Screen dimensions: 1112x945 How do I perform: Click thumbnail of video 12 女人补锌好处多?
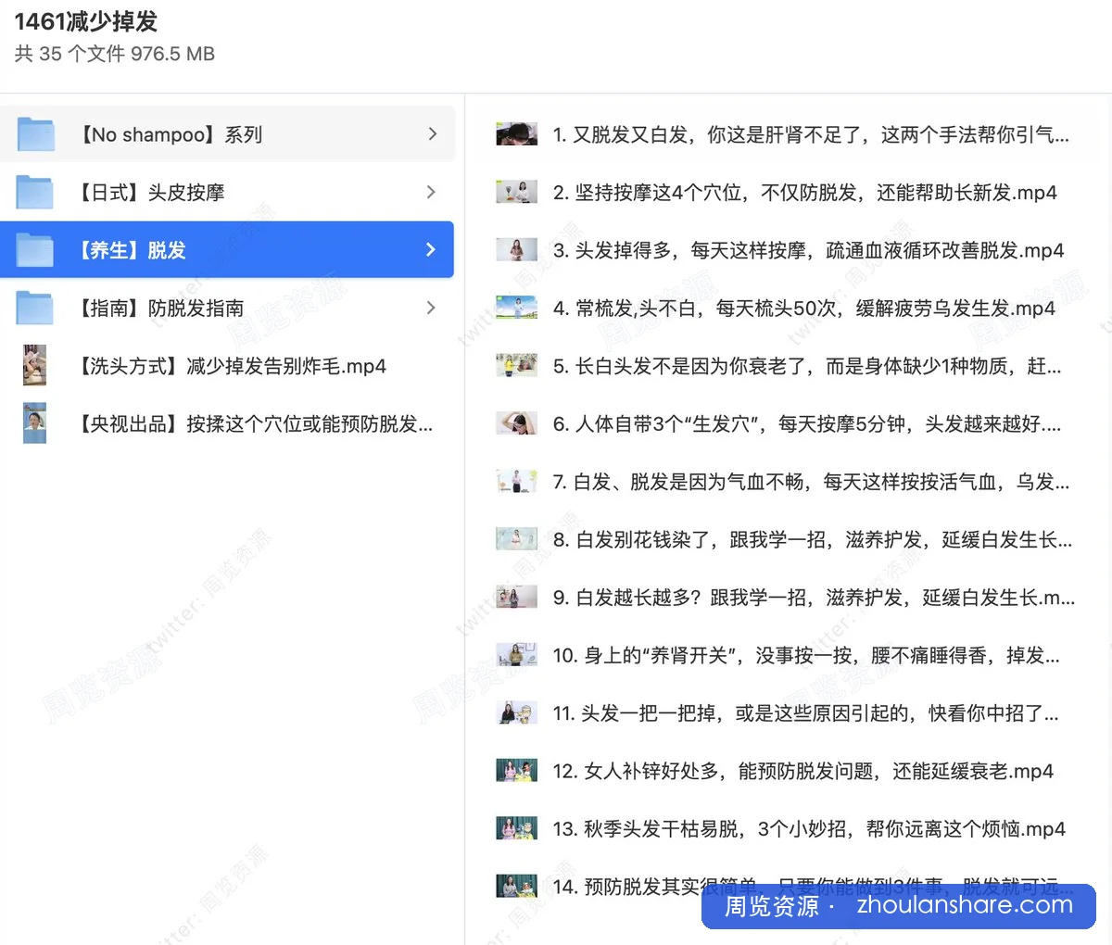pyautogui.click(x=517, y=770)
